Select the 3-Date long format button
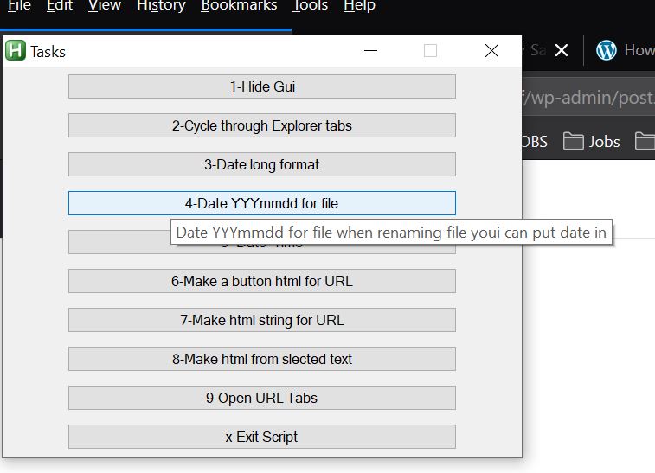Screen dimensions: 655x473 [261, 164]
